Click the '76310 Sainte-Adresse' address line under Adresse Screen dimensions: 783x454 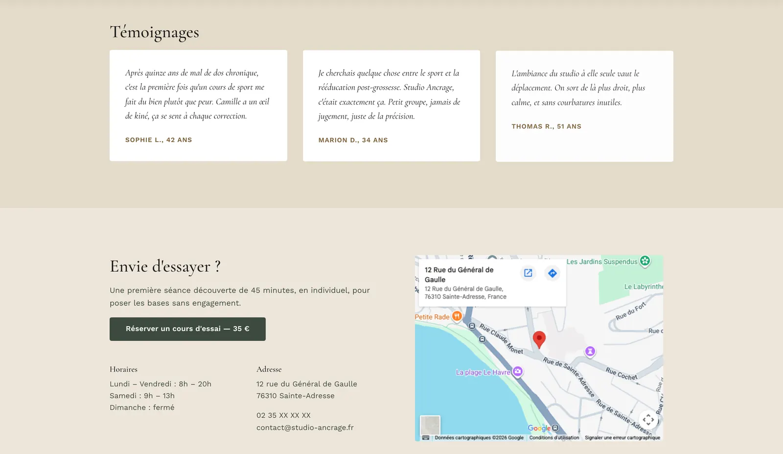296,396
